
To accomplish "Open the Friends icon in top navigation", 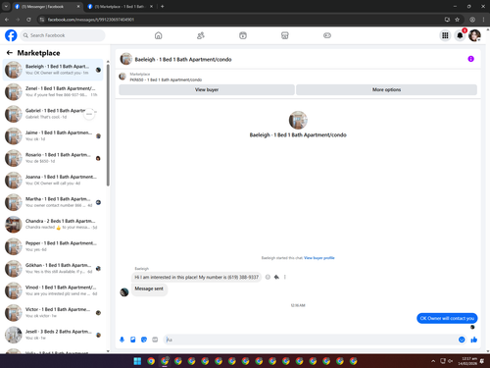I will [x=201, y=35].
